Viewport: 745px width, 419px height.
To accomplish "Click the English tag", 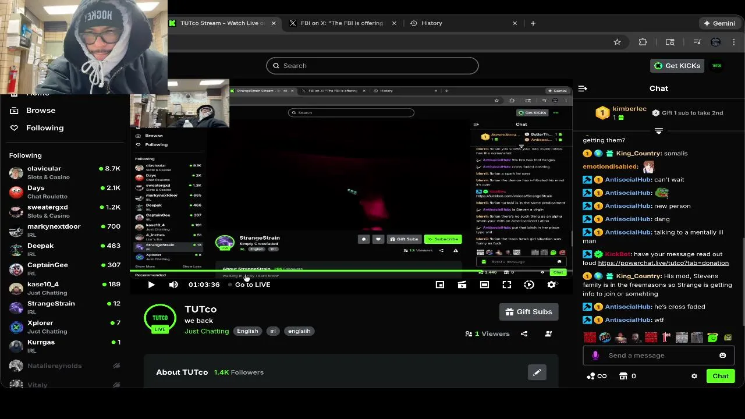I will coord(247,331).
